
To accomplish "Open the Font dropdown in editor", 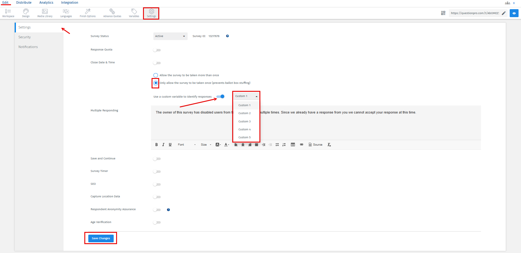I will (x=186, y=145).
